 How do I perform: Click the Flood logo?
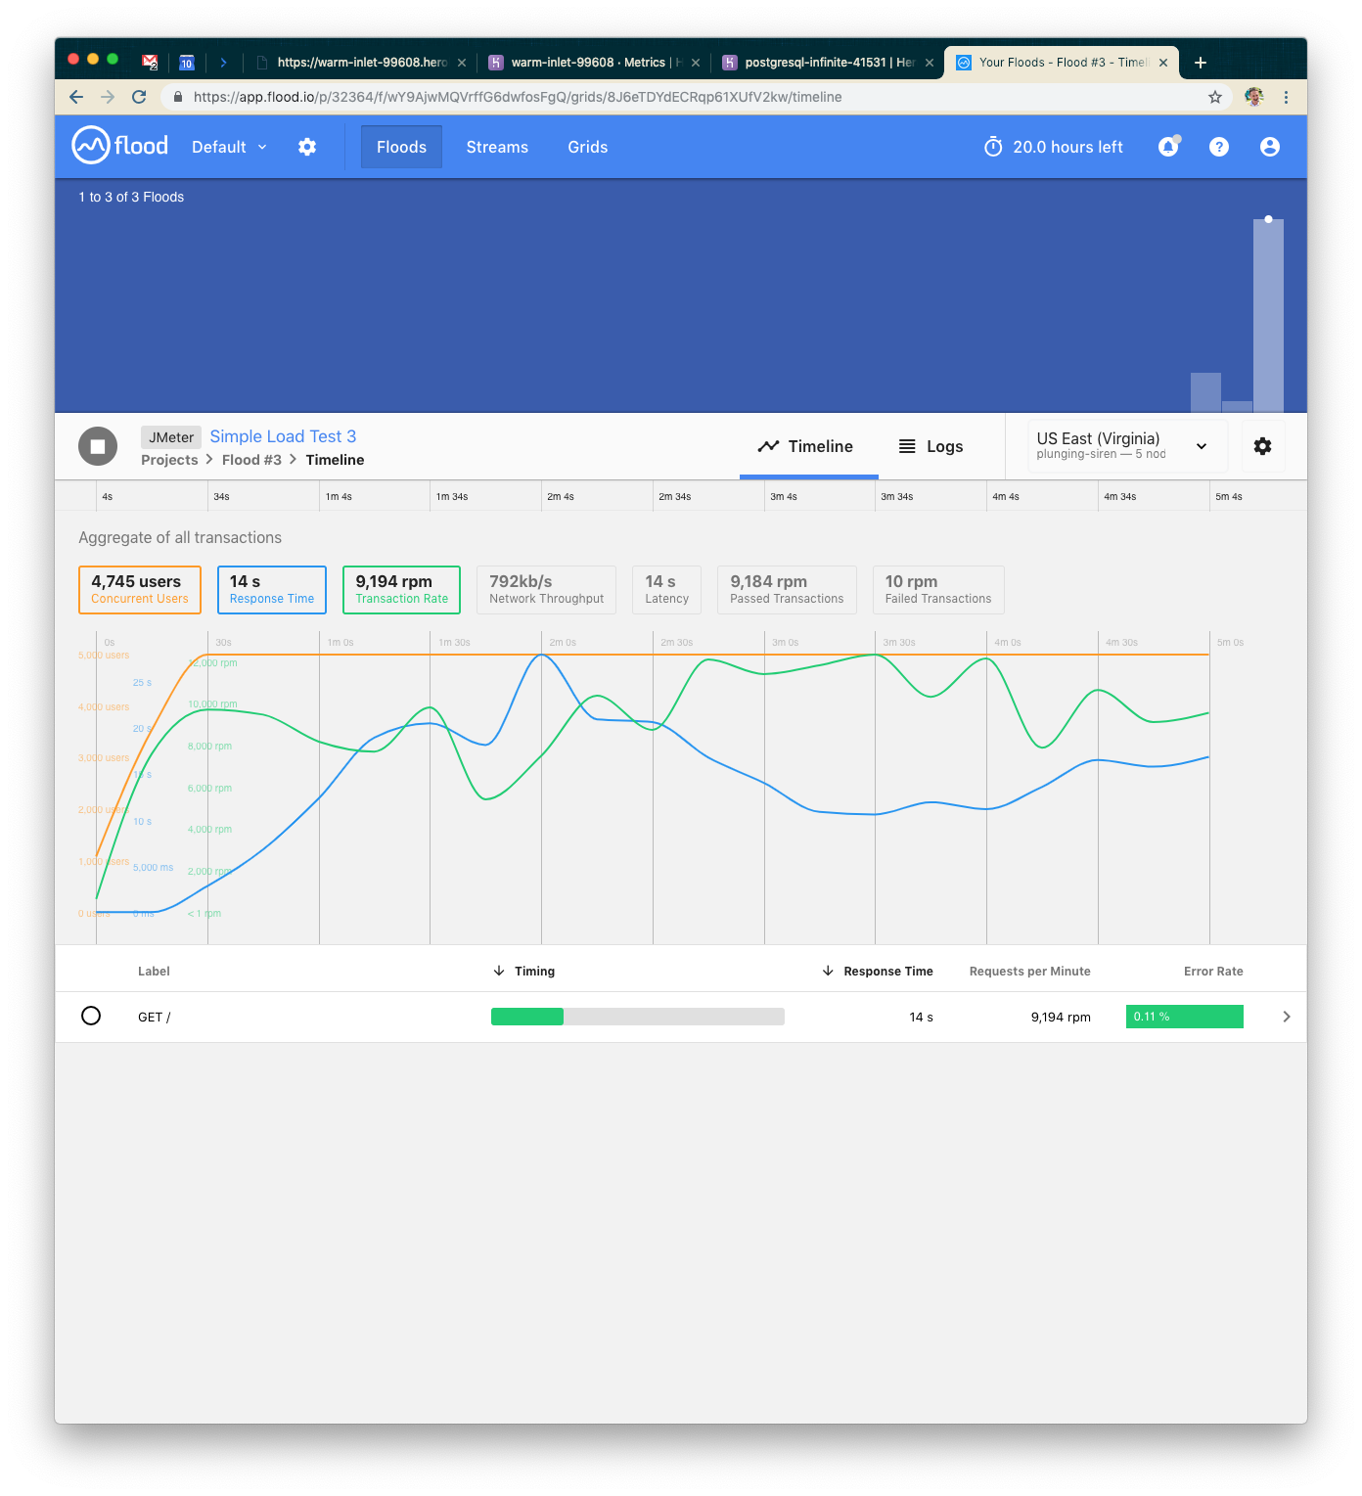[x=120, y=146]
